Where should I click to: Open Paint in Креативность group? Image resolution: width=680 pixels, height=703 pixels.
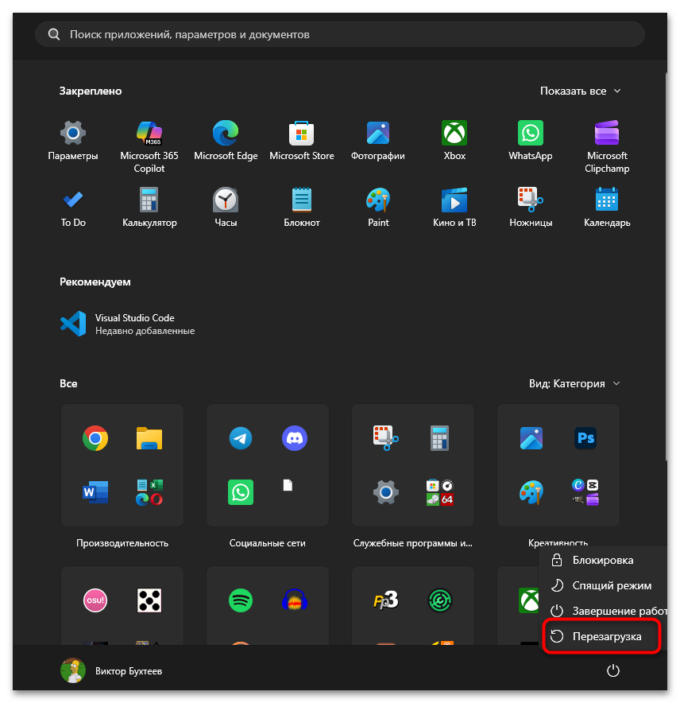(531, 491)
